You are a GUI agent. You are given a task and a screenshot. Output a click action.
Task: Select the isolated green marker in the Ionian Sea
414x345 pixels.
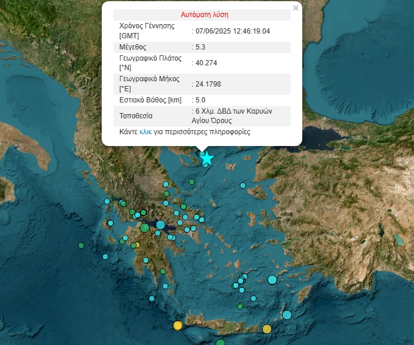[81, 246]
